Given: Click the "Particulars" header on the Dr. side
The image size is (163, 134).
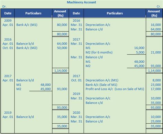Looking at the screenshot, I should [x=33, y=13].
